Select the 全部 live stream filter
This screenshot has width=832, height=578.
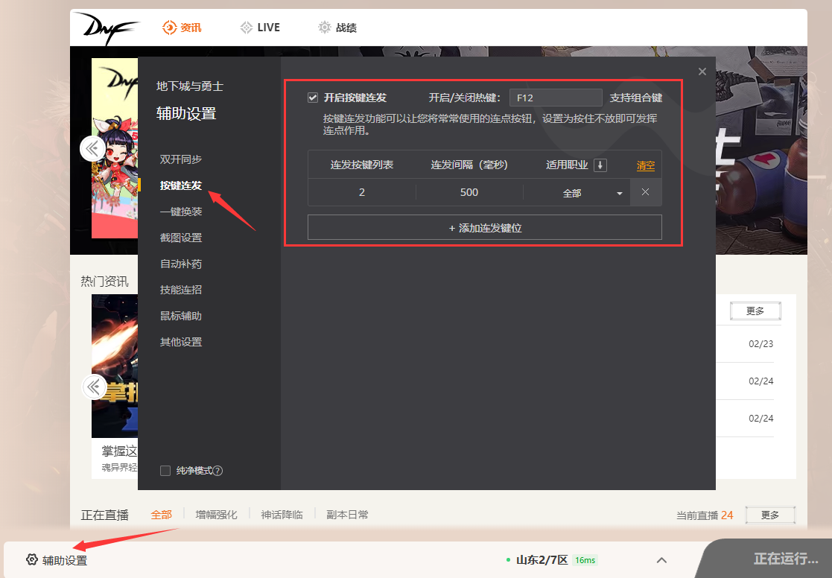pyautogui.click(x=162, y=515)
